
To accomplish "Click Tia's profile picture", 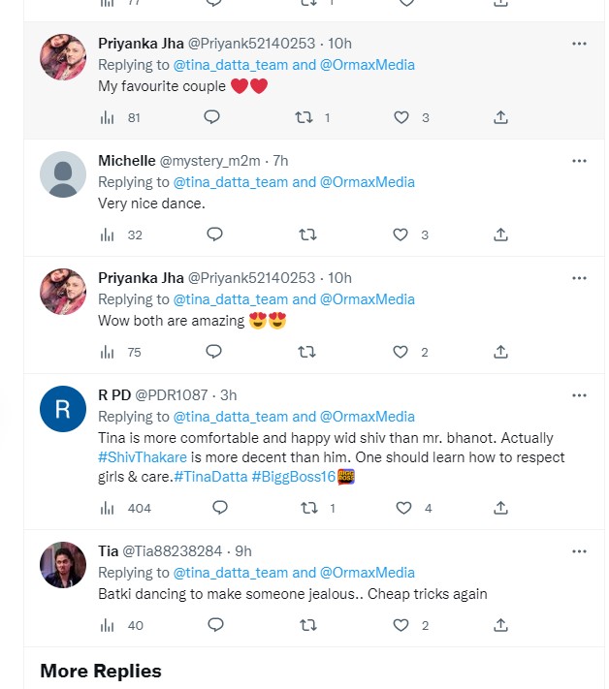I will click(63, 565).
